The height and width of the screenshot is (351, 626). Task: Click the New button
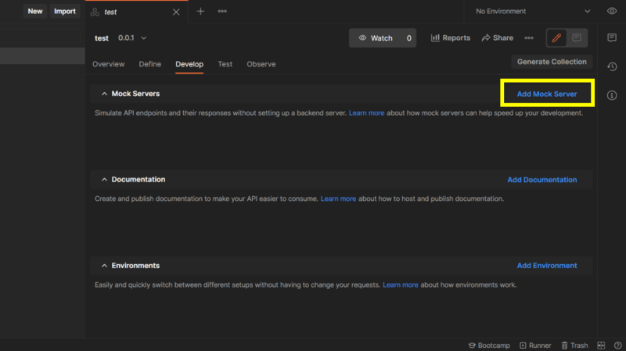tap(35, 11)
